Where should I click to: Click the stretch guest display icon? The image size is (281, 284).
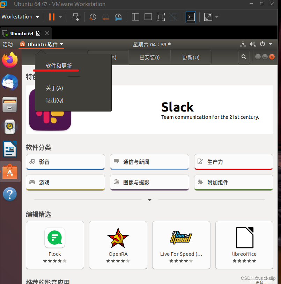pyautogui.click(x=208, y=17)
